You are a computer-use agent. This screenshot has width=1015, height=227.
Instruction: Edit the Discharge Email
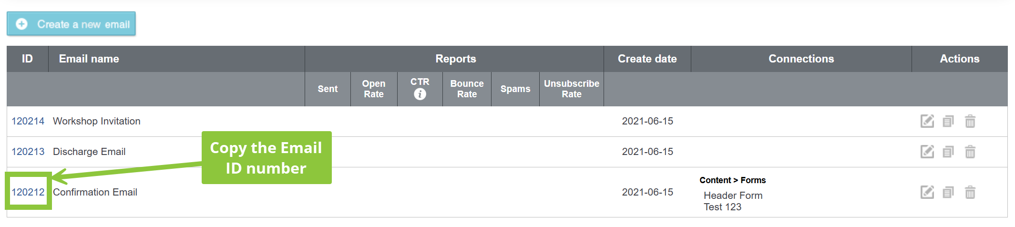927,152
